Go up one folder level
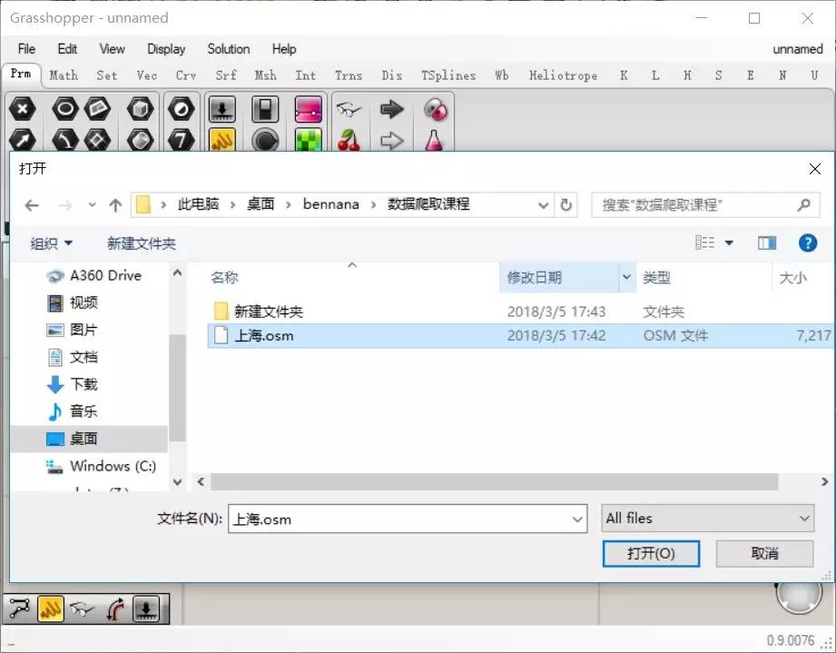836x653 pixels. (115, 205)
